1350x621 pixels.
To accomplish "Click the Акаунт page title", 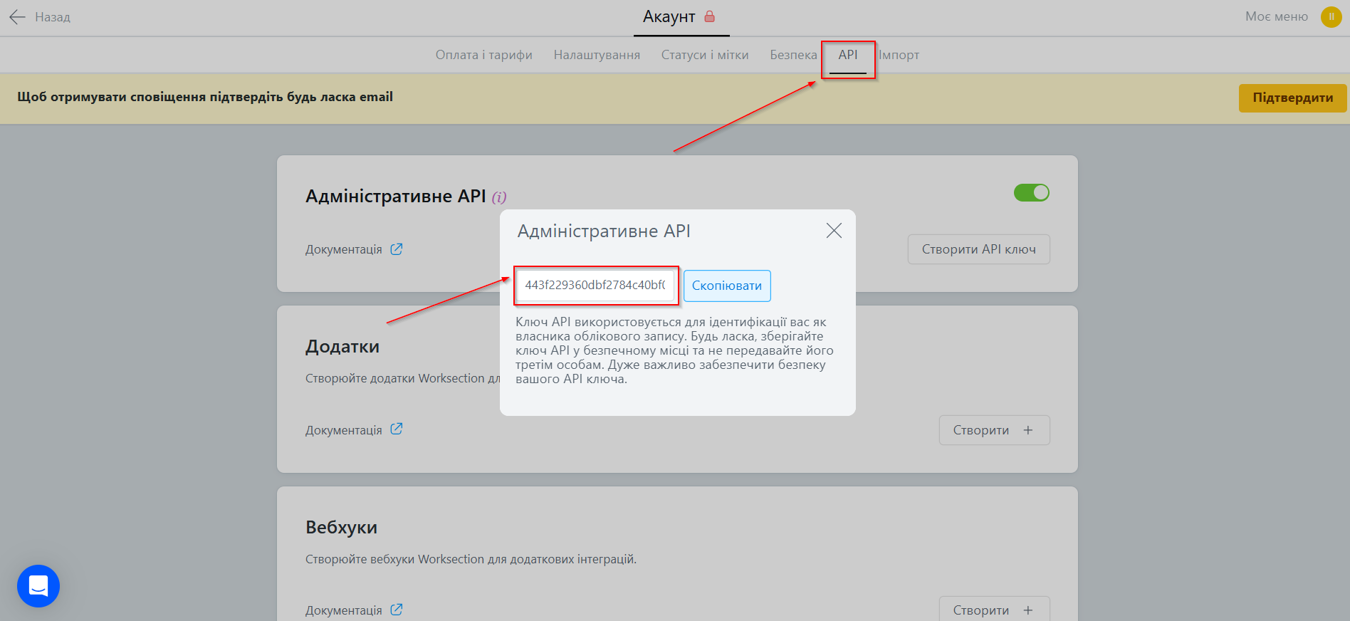I will (669, 16).
